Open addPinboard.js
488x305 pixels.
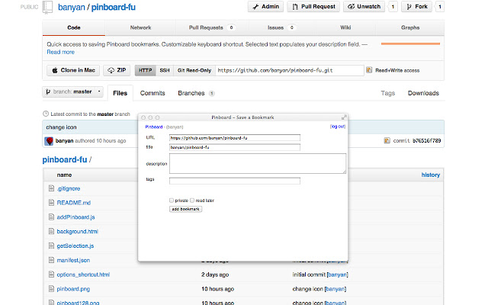pyautogui.click(x=76, y=217)
